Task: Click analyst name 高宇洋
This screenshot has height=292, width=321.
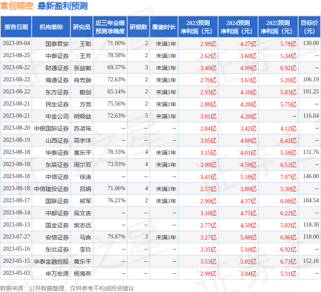Action: click(x=83, y=140)
